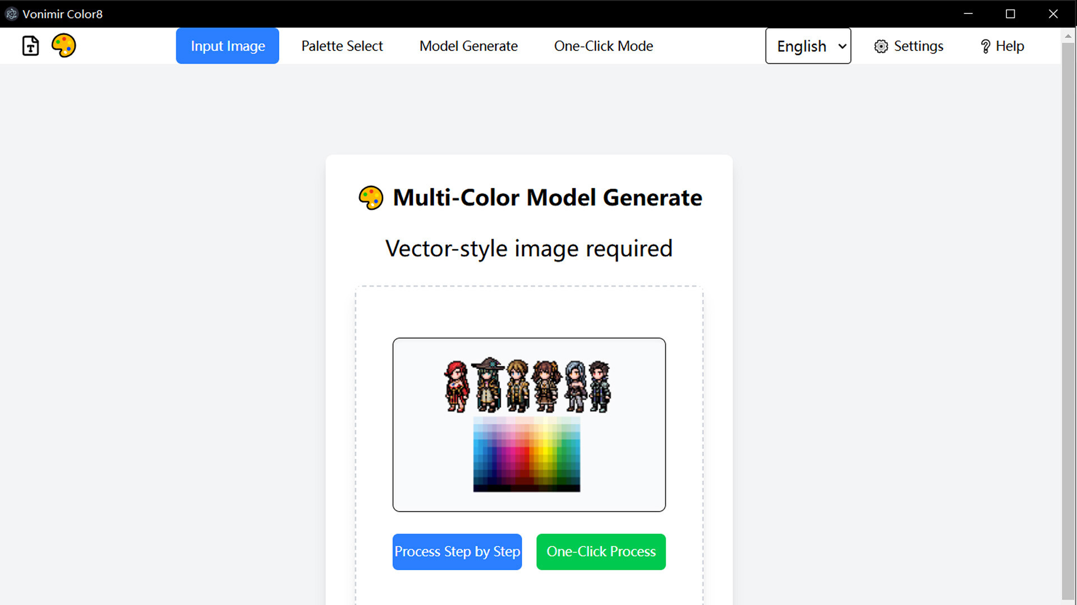Click the Help question mark icon
1077x605 pixels.
(x=985, y=46)
